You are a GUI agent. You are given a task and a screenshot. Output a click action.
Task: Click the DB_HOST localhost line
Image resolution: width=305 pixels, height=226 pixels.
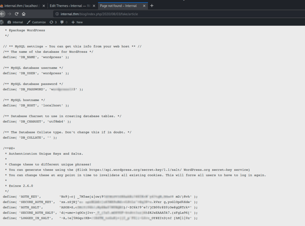pos(36,106)
